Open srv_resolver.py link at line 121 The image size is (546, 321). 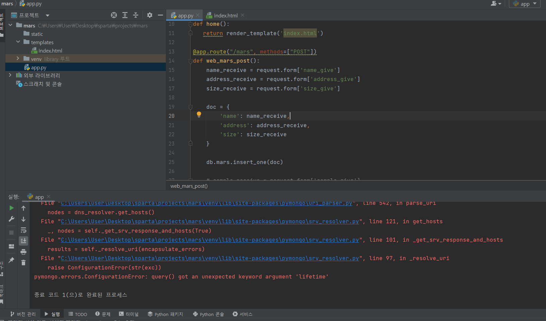pos(210,221)
